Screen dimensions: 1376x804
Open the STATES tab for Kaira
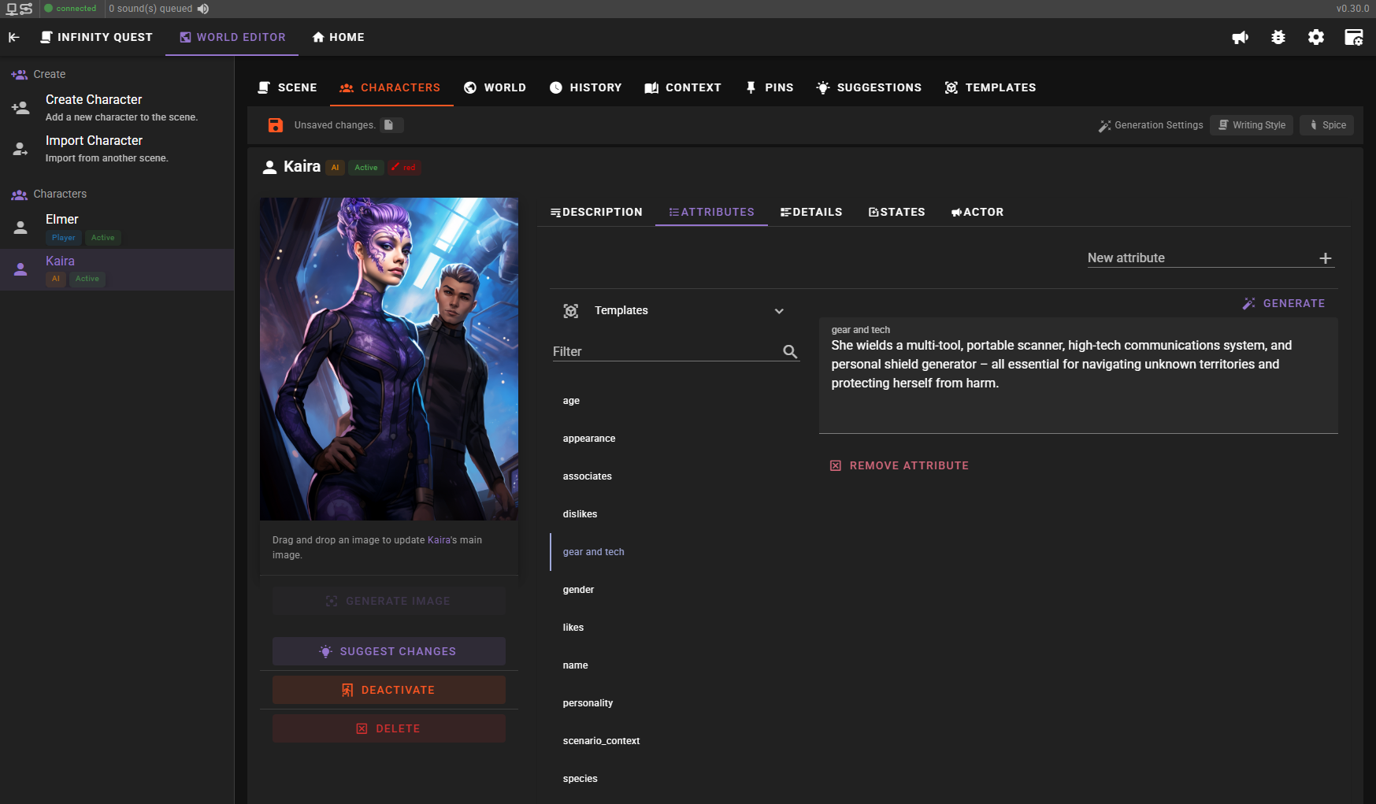[897, 212]
